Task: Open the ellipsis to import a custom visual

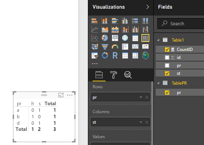Action: pos(95,64)
